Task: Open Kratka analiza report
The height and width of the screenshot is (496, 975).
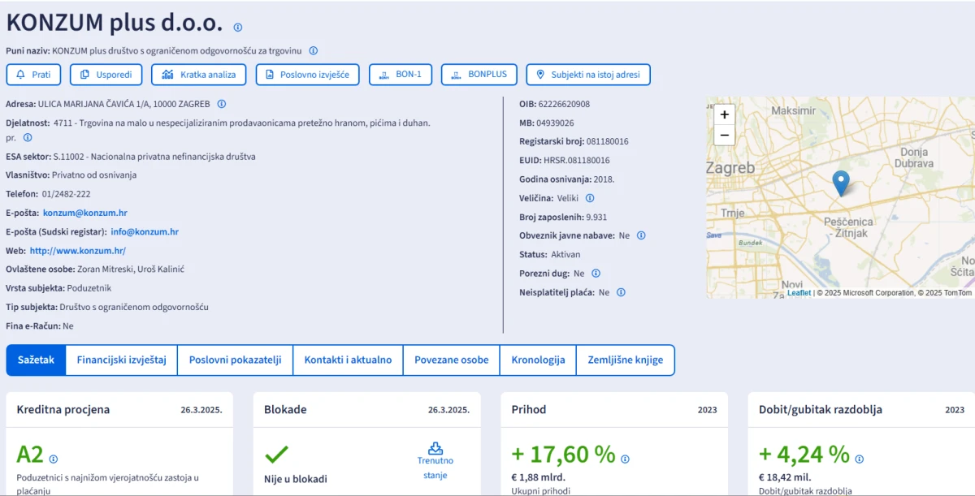Action: [199, 75]
